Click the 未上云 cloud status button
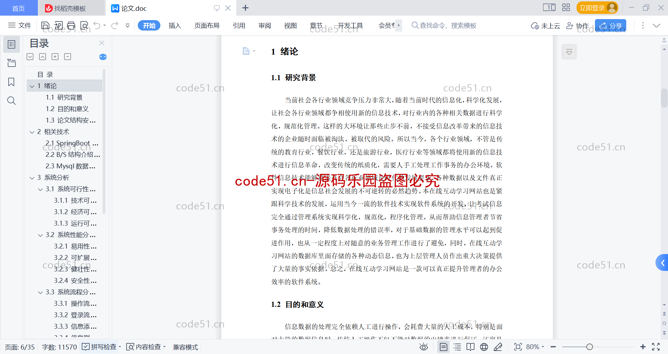668x354 pixels. 546,25
